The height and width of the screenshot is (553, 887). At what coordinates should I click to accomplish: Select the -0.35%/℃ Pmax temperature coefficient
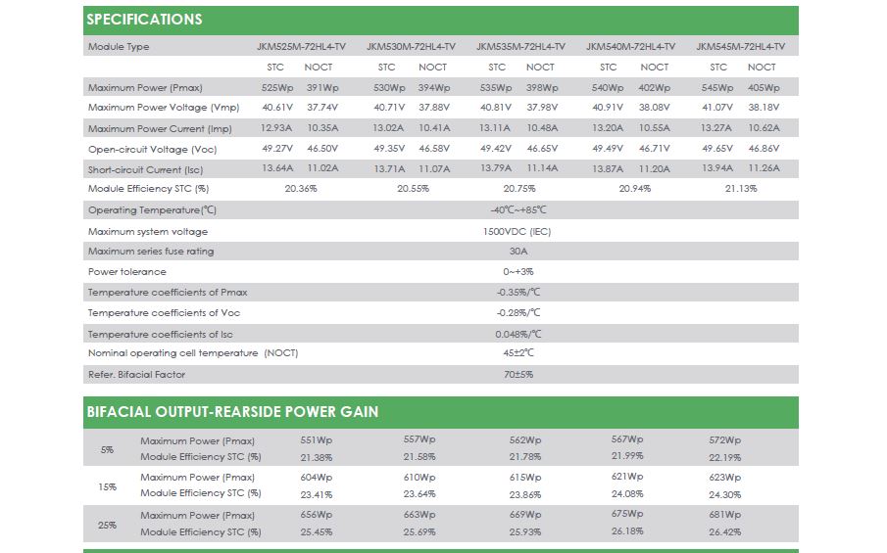[518, 293]
